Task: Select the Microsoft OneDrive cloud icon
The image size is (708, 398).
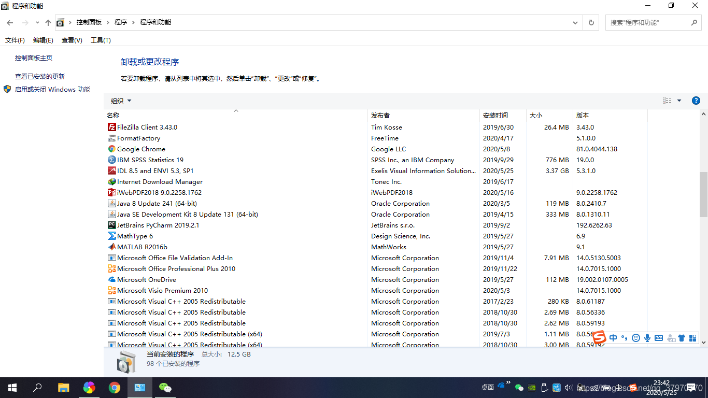Action: coord(111,279)
